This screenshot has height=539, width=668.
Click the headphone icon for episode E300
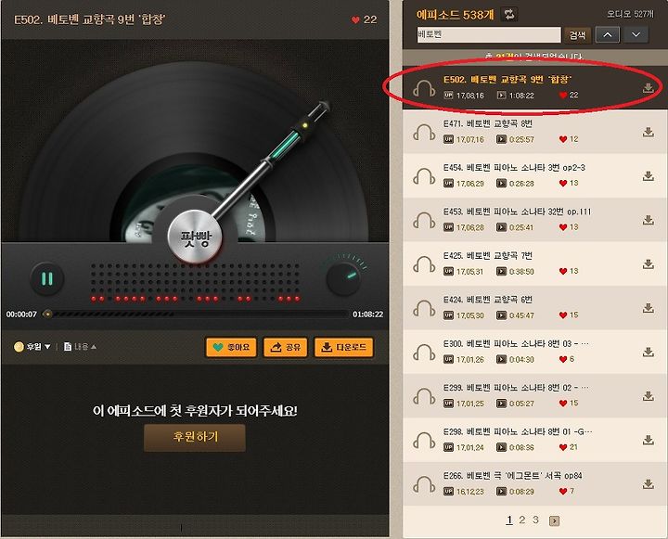click(424, 353)
